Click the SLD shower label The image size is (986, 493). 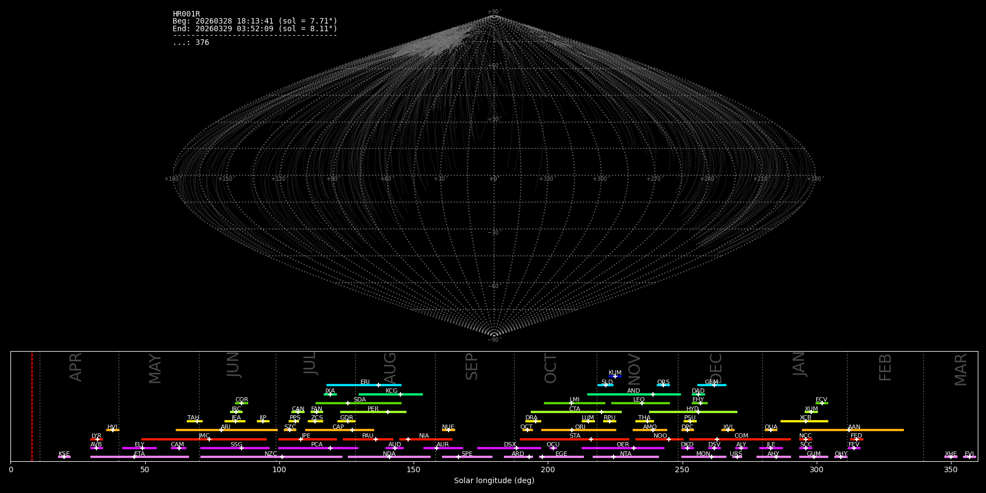click(607, 382)
